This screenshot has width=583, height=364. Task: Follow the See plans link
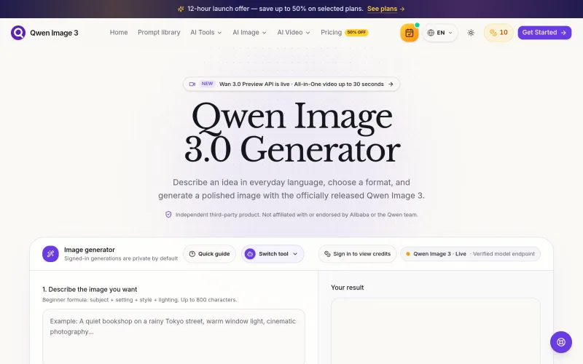click(382, 9)
